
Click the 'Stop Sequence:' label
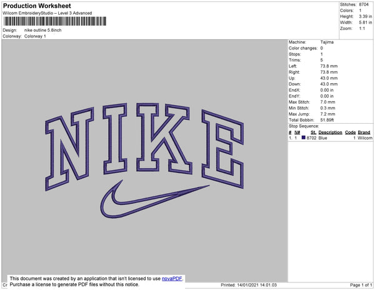pyautogui.click(x=304, y=126)
